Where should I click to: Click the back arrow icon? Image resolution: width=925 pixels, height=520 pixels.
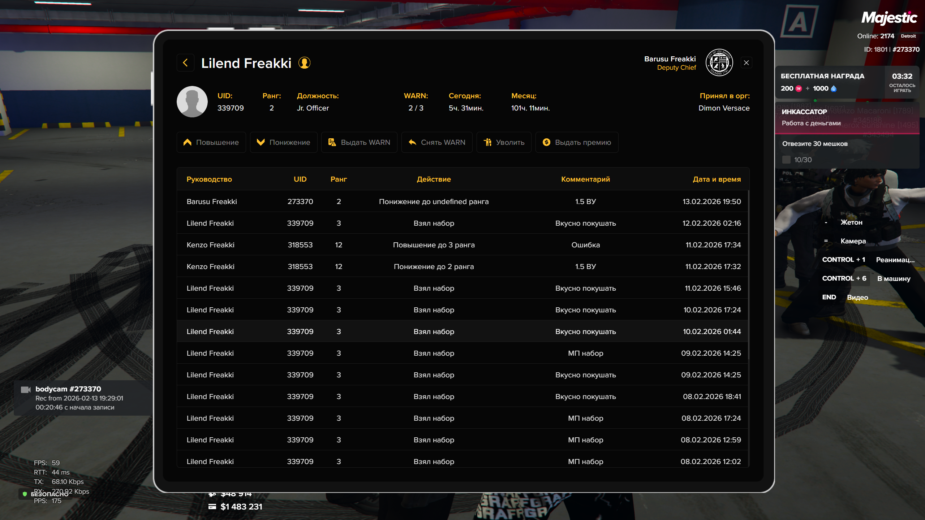pyautogui.click(x=185, y=63)
